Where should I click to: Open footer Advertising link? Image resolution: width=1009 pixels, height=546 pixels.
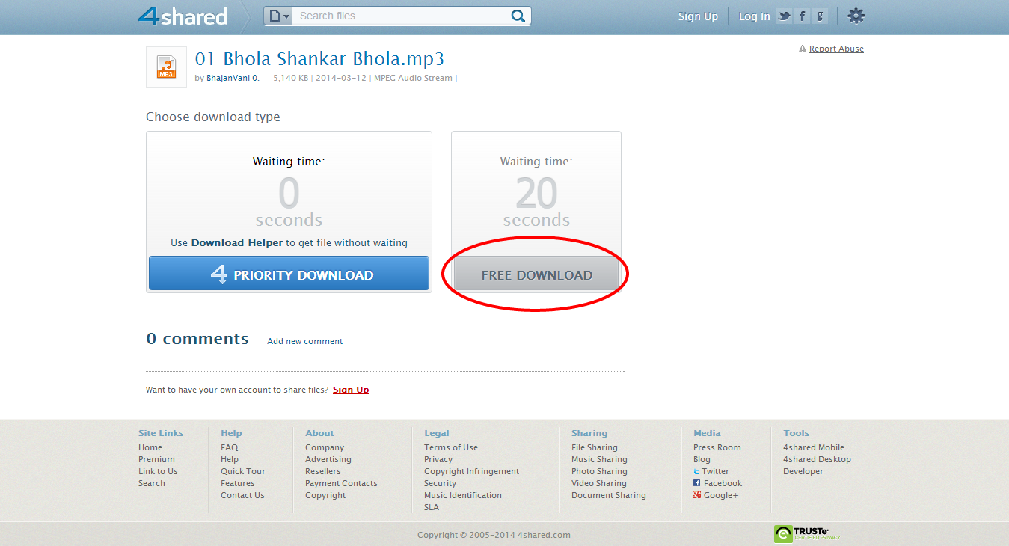pyautogui.click(x=328, y=459)
